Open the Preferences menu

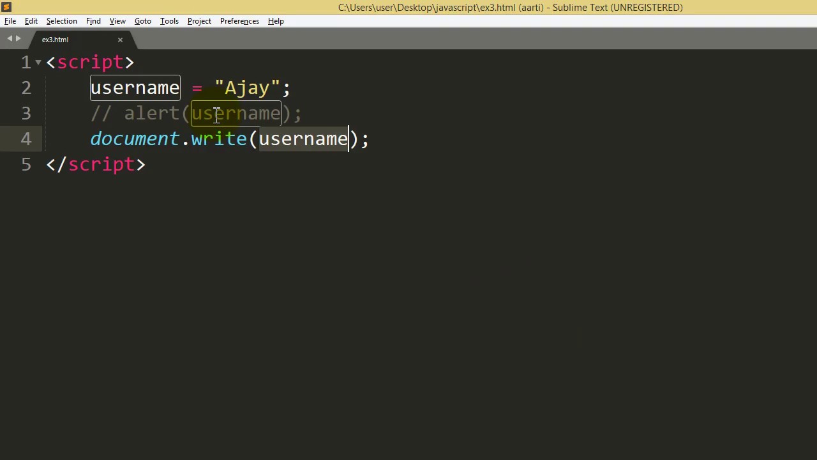[239, 21]
